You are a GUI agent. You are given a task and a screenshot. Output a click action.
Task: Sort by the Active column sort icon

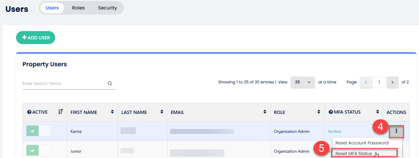[x=61, y=112]
